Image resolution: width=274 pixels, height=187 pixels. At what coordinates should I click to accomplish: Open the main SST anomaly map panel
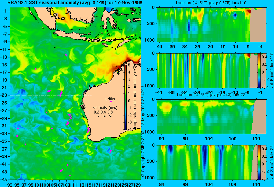pyautogui.click(x=75, y=93)
